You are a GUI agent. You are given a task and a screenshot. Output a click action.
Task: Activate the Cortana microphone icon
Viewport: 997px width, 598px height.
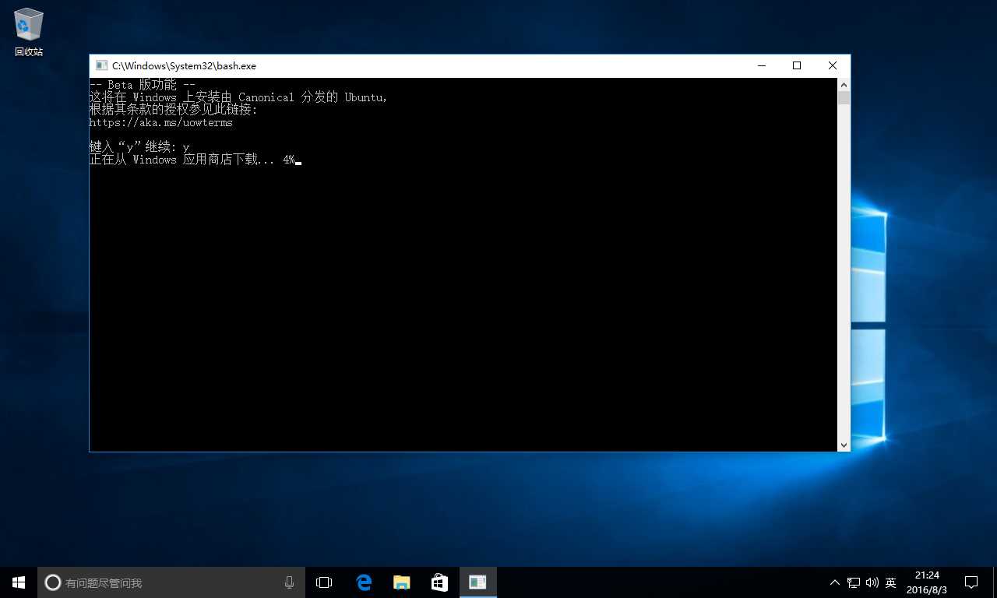pos(289,582)
